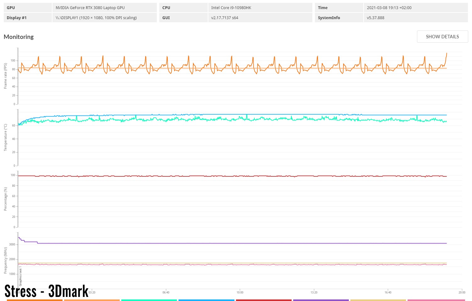Toggle the blue legend color bar
This screenshot has width=472, height=301.
point(206,300)
